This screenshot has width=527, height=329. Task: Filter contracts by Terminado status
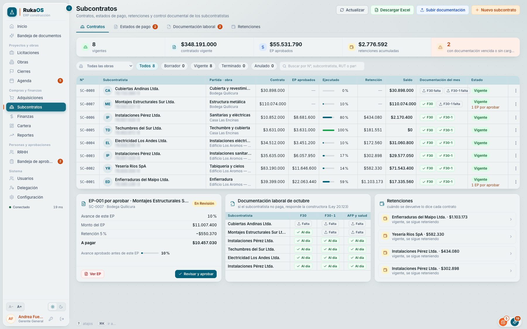[233, 66]
